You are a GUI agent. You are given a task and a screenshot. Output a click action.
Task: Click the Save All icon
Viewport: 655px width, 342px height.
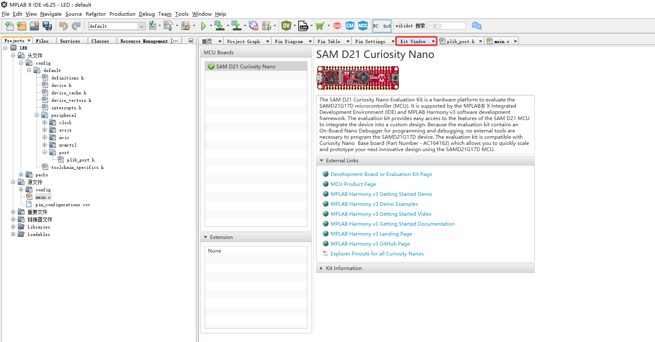pyautogui.click(x=47, y=26)
